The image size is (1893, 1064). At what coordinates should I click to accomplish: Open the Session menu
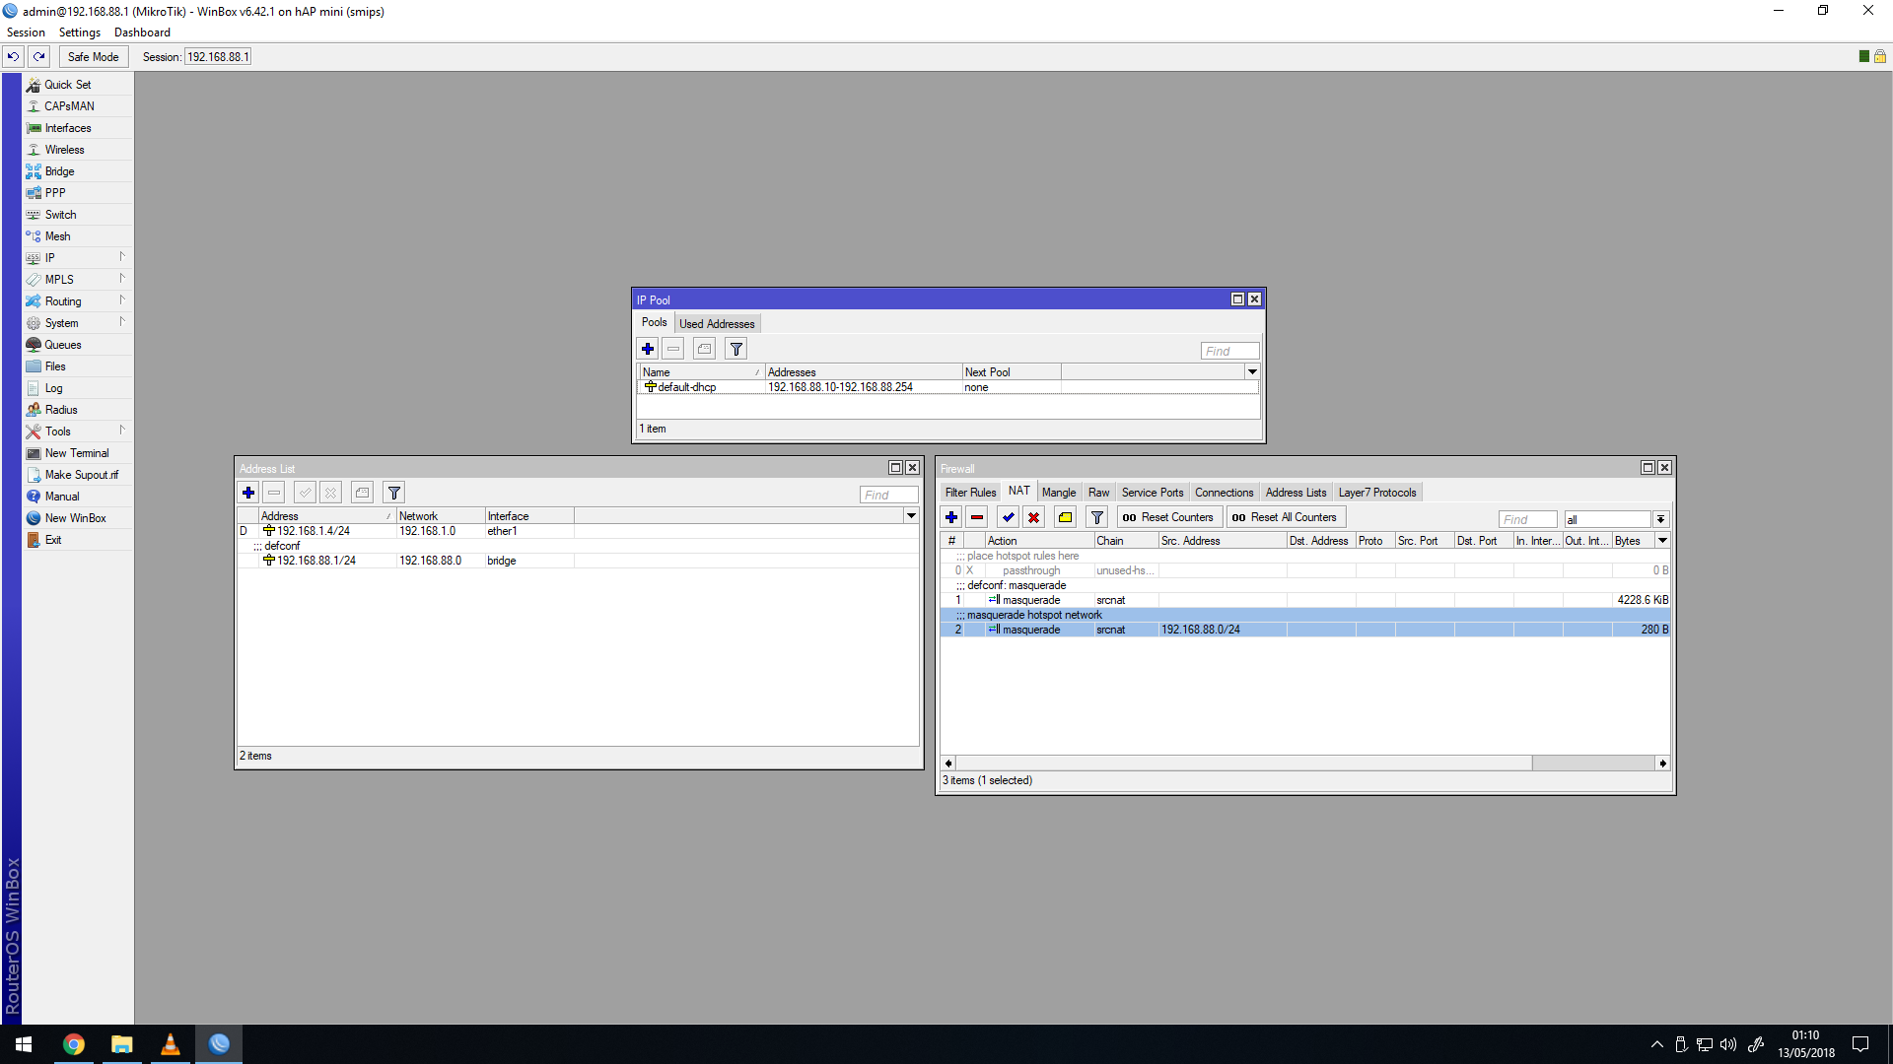pyautogui.click(x=26, y=32)
